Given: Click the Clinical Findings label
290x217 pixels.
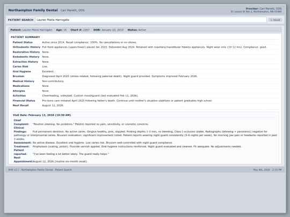Looking at the screenshot, I should click(x=20, y=130).
